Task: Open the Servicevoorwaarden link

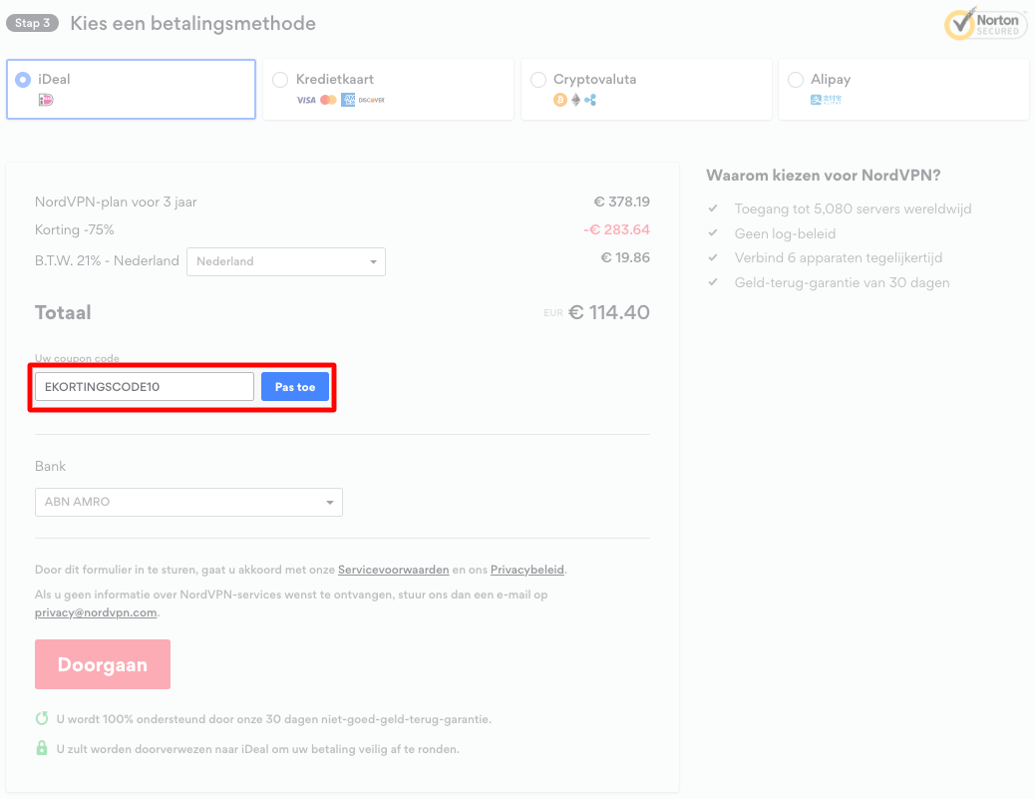Action: click(x=394, y=570)
